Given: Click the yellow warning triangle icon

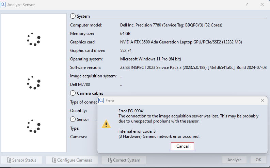Looking at the screenshot, I should [x=107, y=124].
